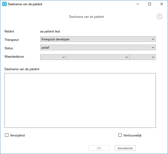Click the Kinequick app icon in title bar

[x=4, y=4]
